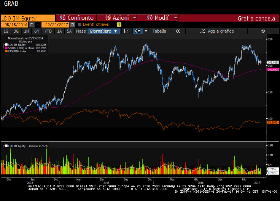Click the white LDO IM Equity legend swatch
Image resolution: width=280 pixels, height=201 pixels.
coord(6,45)
